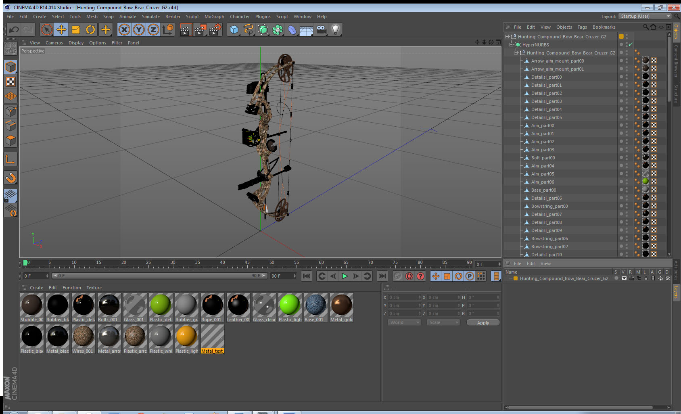The image size is (681, 414).
Task: Click frame 50 on timeline ruler
Action: (x=272, y=263)
